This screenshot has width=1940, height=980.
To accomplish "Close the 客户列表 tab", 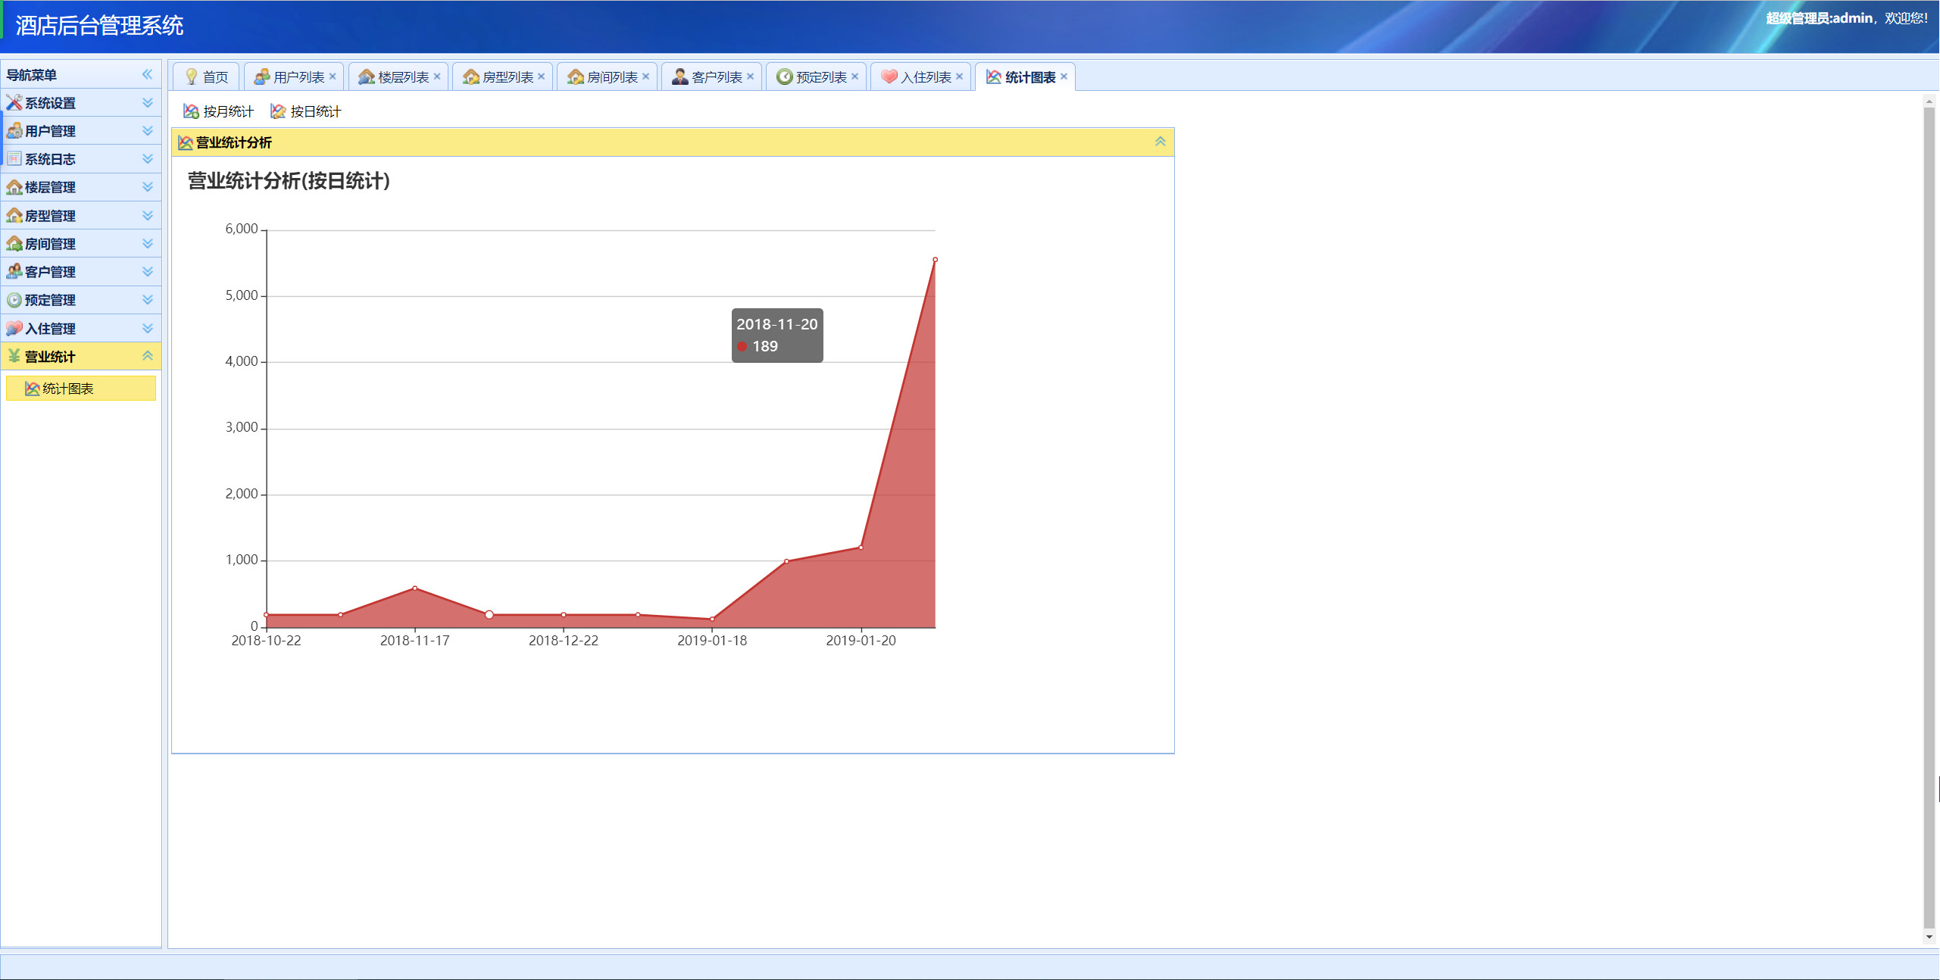I will tap(751, 76).
